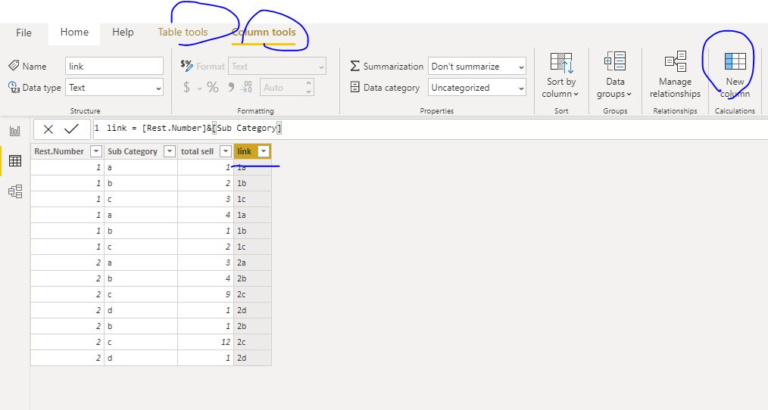Select the Column tools tab
This screenshot has width=768, height=410.
[x=264, y=33]
